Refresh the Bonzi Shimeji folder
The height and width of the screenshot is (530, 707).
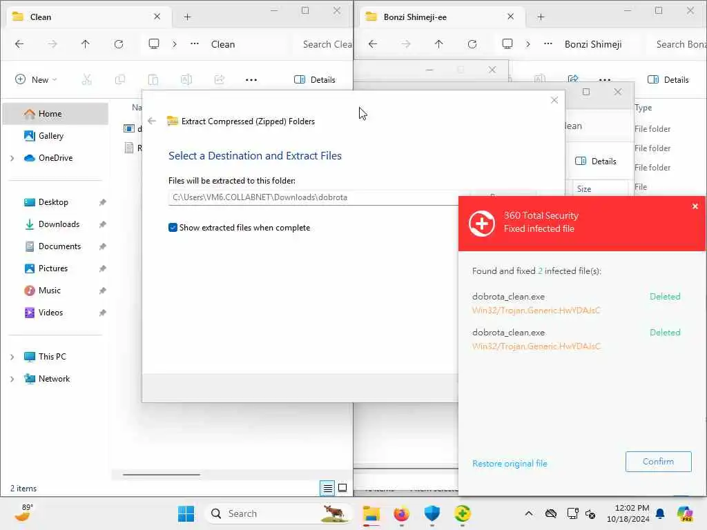[x=472, y=44]
